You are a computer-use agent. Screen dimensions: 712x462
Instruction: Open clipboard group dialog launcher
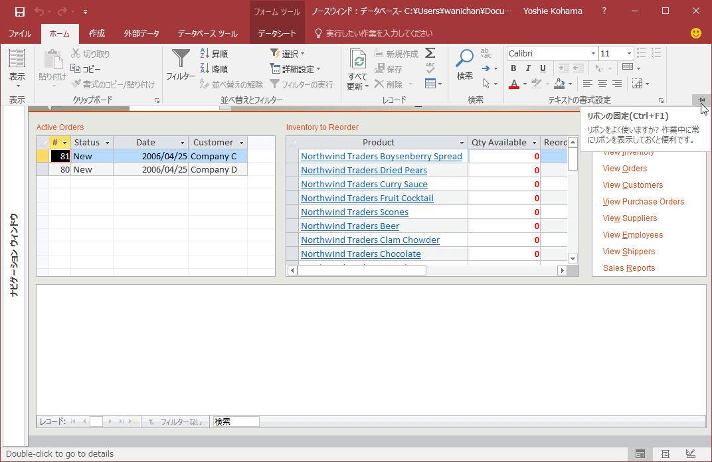coord(157,100)
